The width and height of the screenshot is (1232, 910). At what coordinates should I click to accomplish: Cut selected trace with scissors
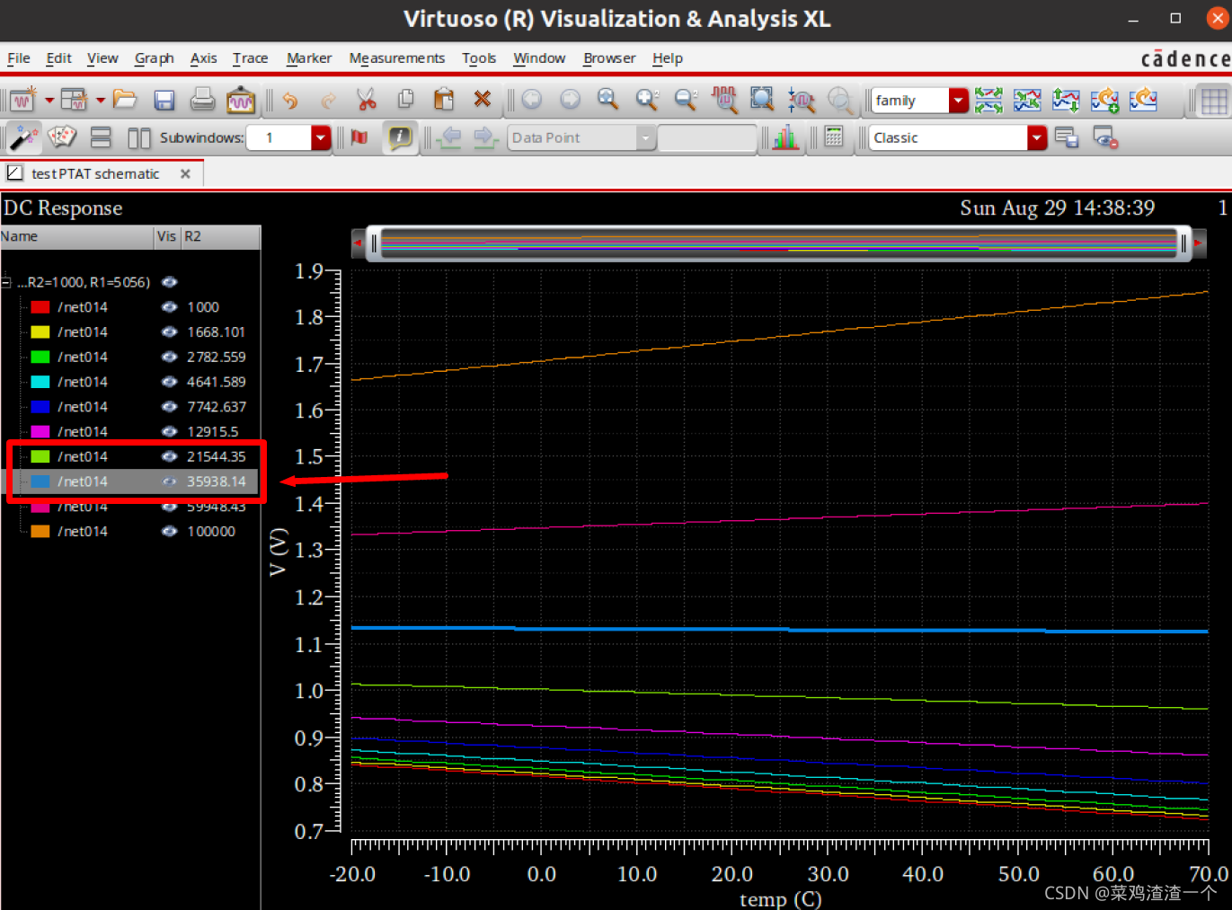366,100
